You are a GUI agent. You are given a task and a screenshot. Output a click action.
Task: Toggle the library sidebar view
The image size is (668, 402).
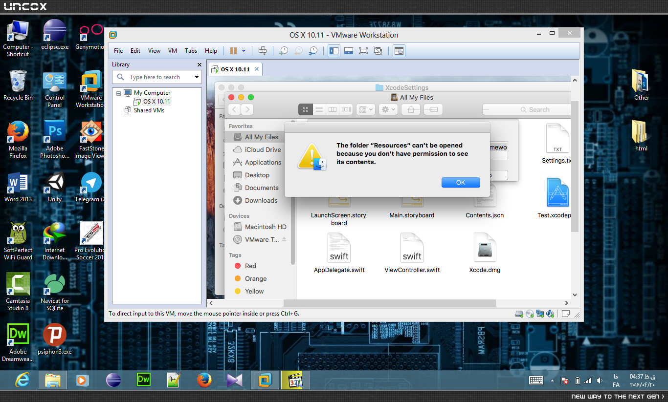pos(334,51)
